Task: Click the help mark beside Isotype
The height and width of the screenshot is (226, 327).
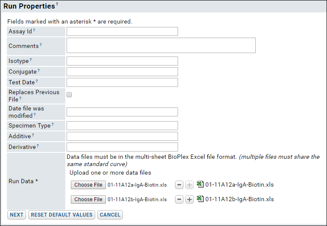Action: pyautogui.click(x=31, y=59)
